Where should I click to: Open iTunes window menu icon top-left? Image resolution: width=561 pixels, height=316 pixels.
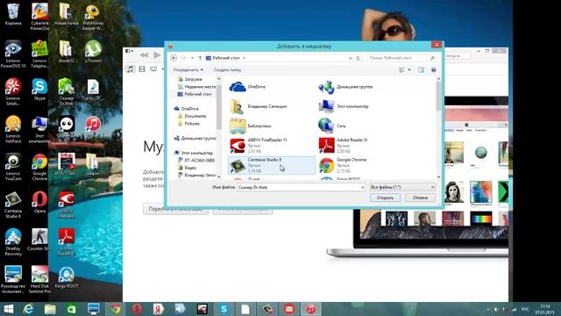(129, 51)
